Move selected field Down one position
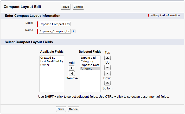This screenshot has height=114, width=185. tap(107, 73)
